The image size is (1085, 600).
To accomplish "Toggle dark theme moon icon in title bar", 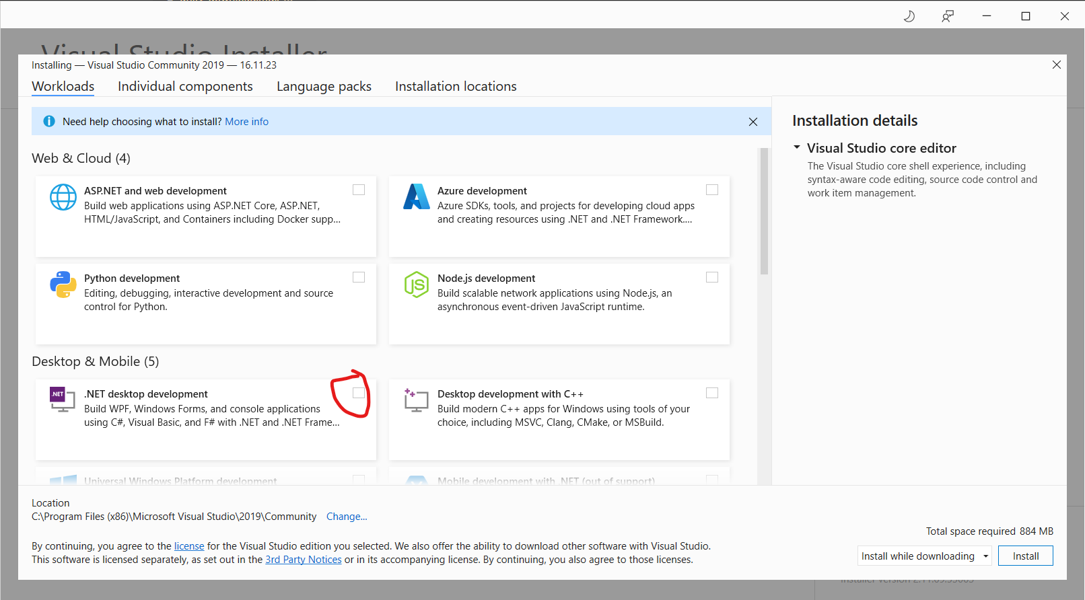I will pyautogui.click(x=909, y=16).
